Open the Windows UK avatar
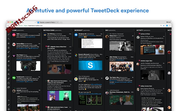 pyautogui.click(x=76, y=35)
